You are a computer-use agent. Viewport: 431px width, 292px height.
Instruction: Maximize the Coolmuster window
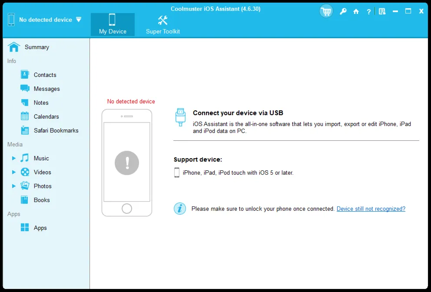[408, 11]
